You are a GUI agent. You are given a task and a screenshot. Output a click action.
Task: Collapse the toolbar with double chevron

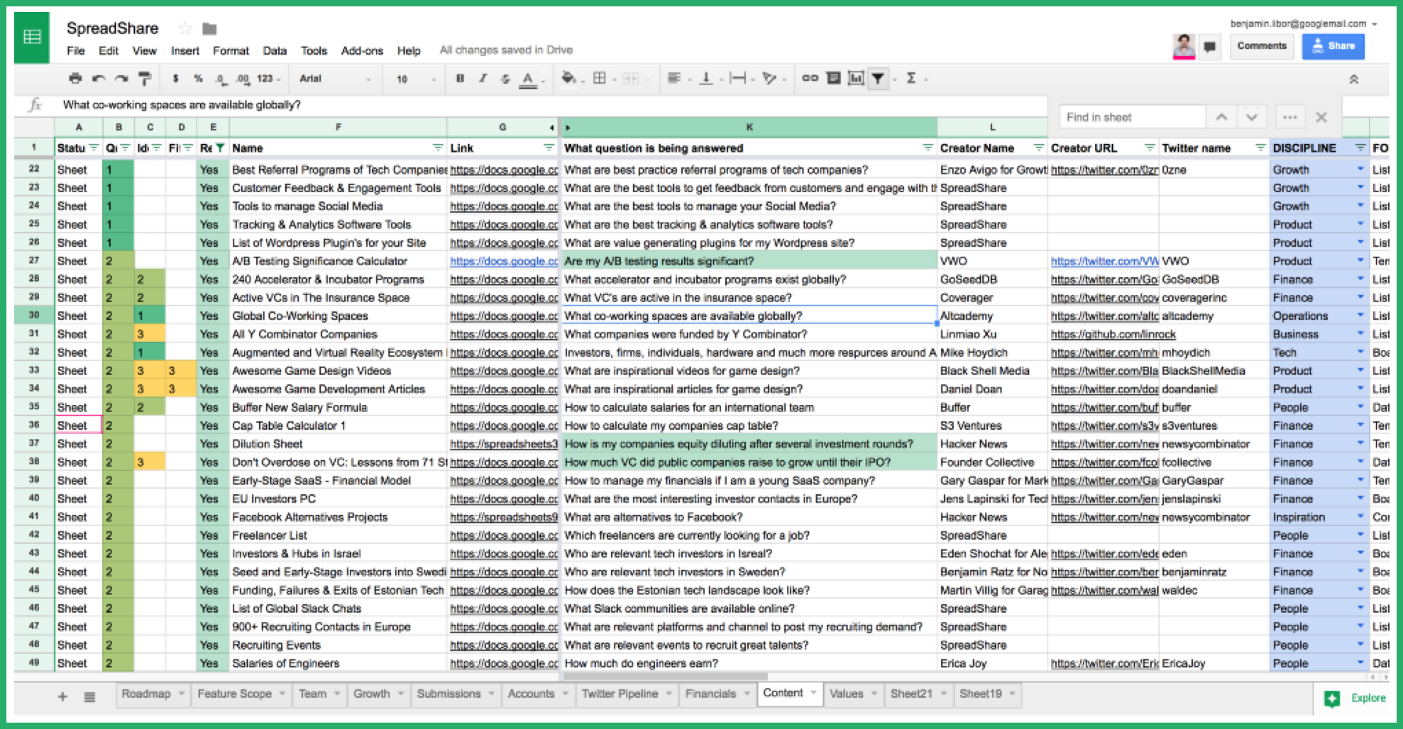coord(1353,79)
